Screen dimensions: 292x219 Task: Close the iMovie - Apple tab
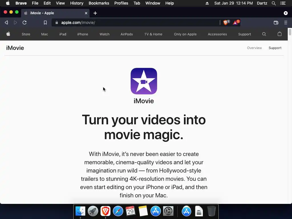click(x=86, y=13)
